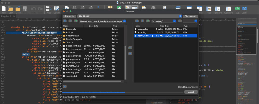Select babel.config.js in the local pane
The height and width of the screenshot is (104, 259).
[x=93, y=46]
